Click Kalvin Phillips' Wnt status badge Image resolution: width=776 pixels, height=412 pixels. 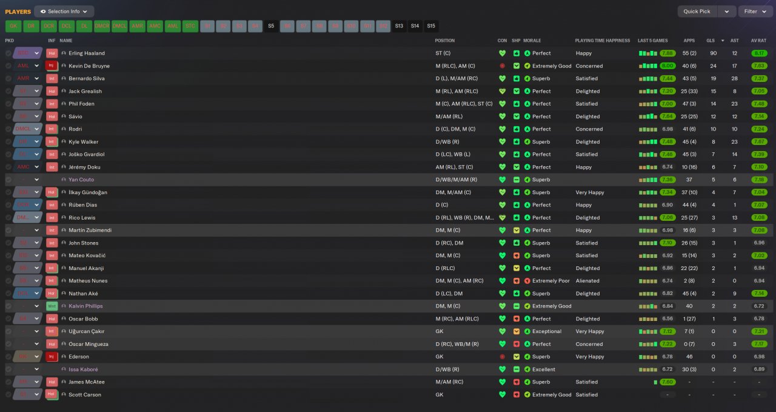point(52,306)
